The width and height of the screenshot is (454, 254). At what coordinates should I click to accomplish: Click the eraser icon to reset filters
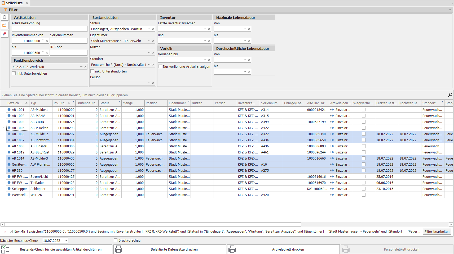[x=5, y=34]
